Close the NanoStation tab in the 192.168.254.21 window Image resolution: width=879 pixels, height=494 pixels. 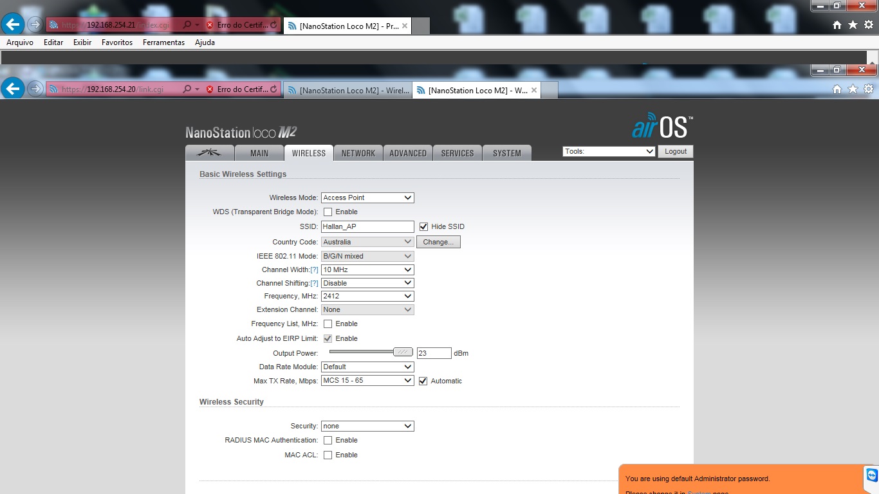click(404, 26)
